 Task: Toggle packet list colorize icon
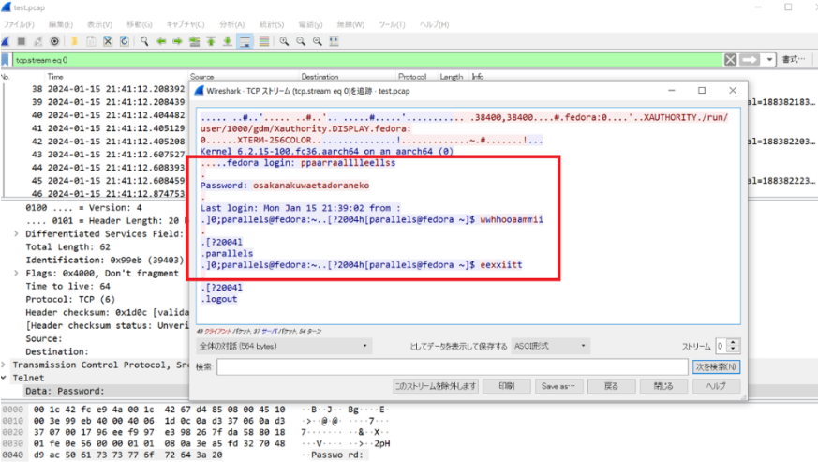coord(264,41)
